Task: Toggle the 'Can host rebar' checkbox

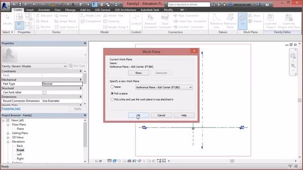Action: pos(45,93)
